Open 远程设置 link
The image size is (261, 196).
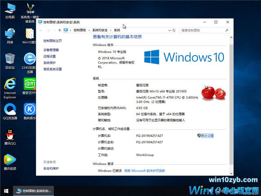(x=49, y=56)
